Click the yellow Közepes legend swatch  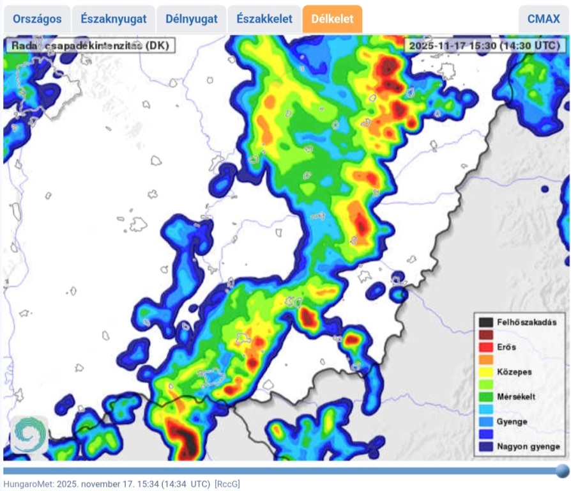pos(487,372)
